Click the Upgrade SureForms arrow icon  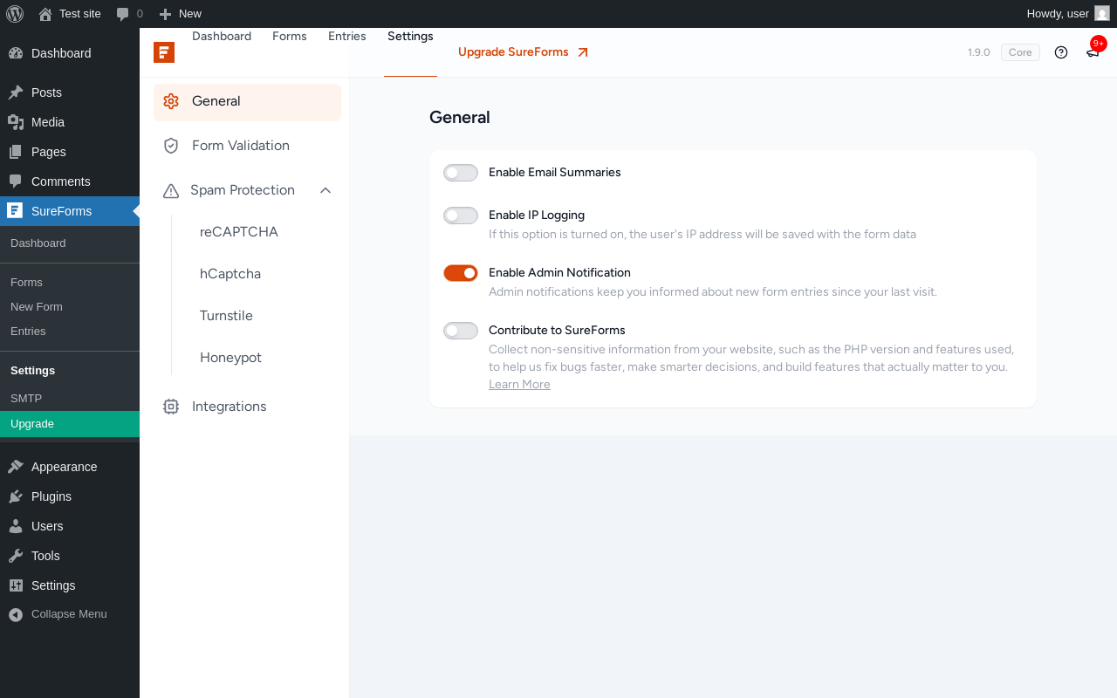point(583,52)
